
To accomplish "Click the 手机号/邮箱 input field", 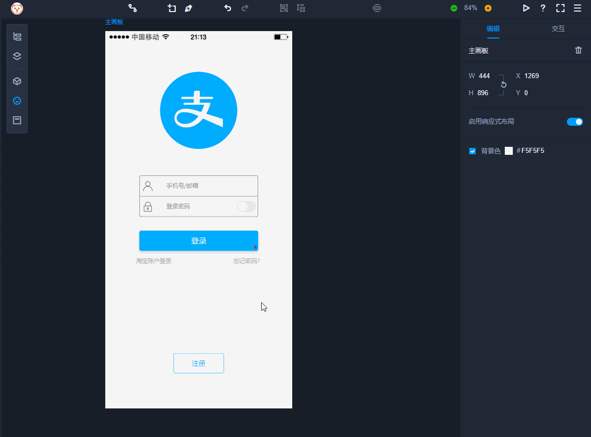I will pyautogui.click(x=206, y=186).
